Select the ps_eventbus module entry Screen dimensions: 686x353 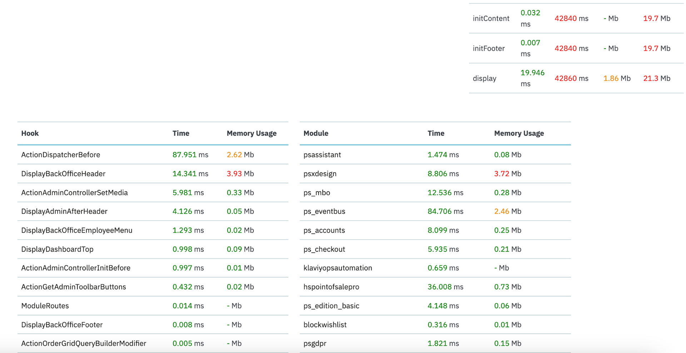324,211
